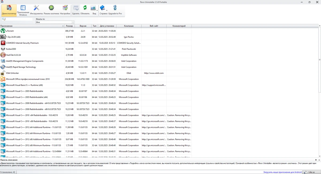Screen dimensions: 321x174
Task: Click into the search text field
Action: (19, 19)
